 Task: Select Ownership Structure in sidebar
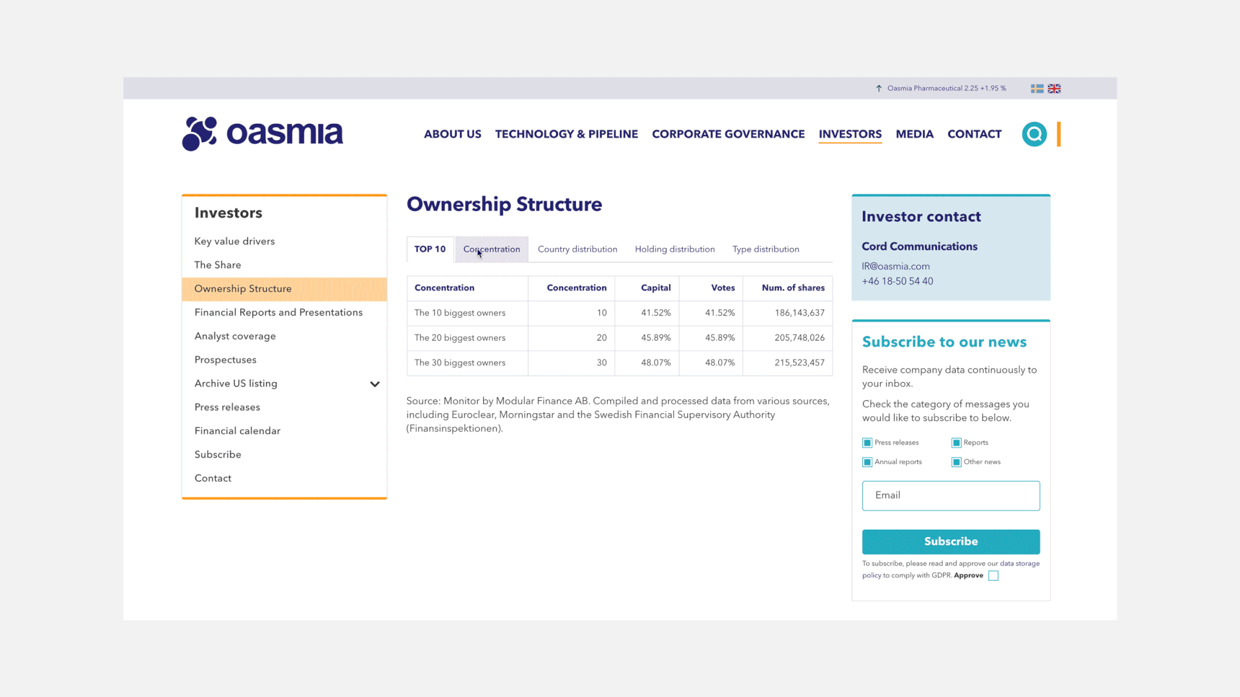pyautogui.click(x=284, y=289)
